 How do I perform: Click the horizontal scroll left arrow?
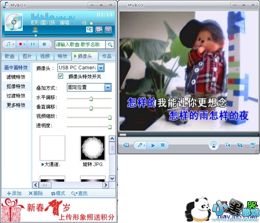pyautogui.click(x=36, y=185)
